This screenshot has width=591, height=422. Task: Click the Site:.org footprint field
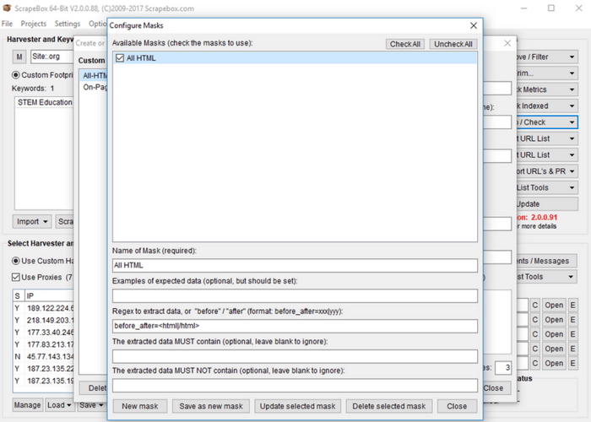click(52, 57)
